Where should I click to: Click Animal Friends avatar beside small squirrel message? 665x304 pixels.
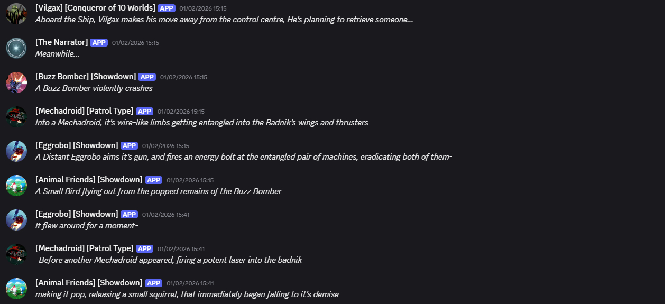(16, 289)
